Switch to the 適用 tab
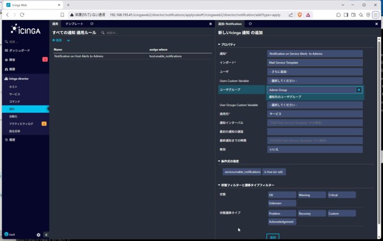The image size is (383, 241). [x=55, y=23]
